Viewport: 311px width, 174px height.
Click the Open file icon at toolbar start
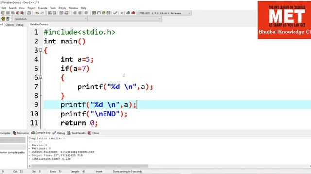[x=3, y=13]
